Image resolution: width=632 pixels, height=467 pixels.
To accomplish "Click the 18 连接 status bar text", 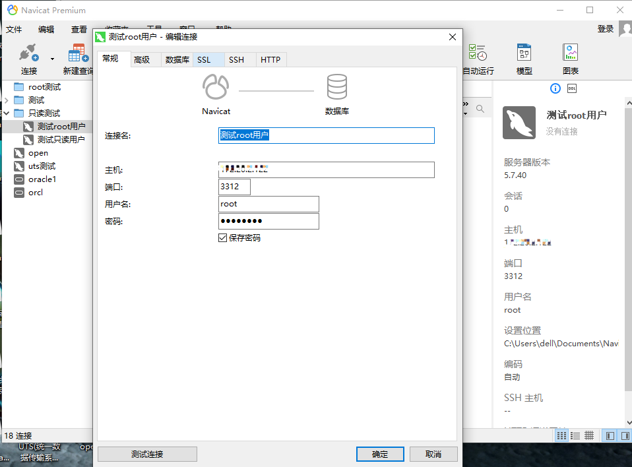I will (x=18, y=435).
